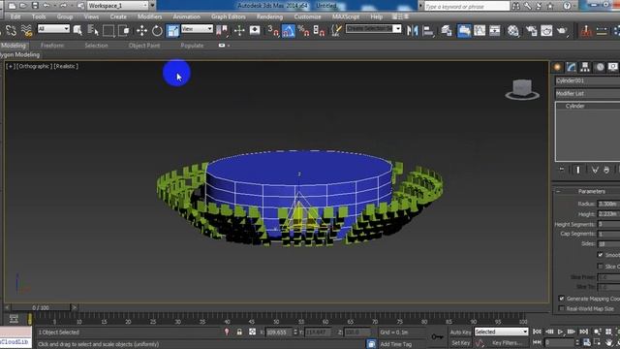Click the ViewCube in the viewport

[522, 89]
